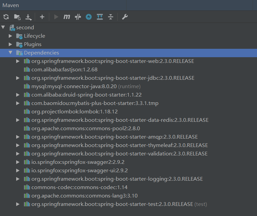Expand spring-boot-starter-amqp dependency arrow

click(18, 137)
